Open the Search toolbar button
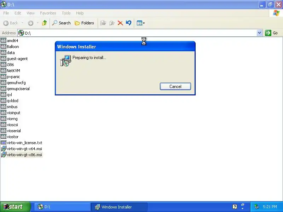The height and width of the screenshot is (212, 283). pyautogui.click(x=61, y=23)
